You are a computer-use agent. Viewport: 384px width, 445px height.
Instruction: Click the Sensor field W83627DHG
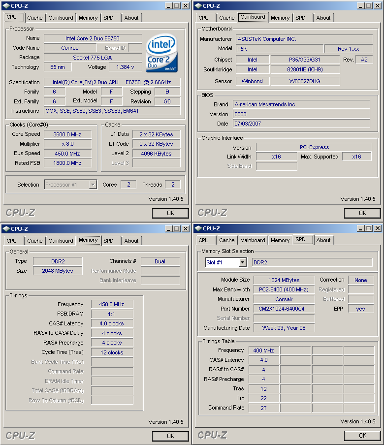pos(305,81)
